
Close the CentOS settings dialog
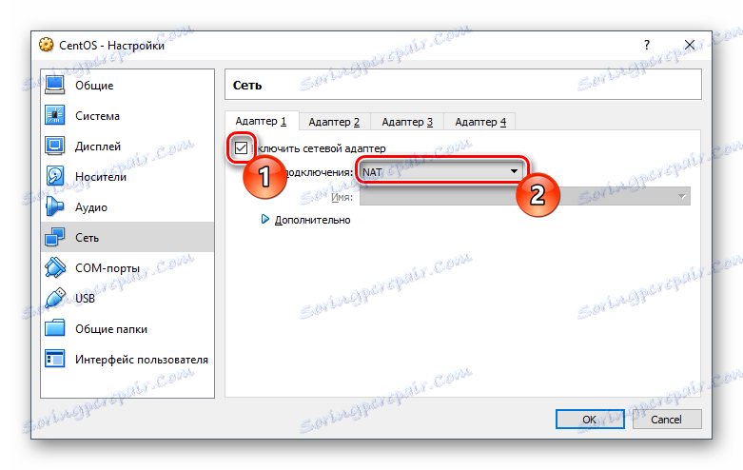point(690,45)
